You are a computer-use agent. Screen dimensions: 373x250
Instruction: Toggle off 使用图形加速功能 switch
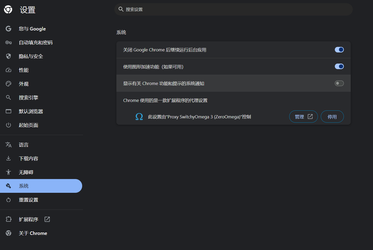point(339,66)
